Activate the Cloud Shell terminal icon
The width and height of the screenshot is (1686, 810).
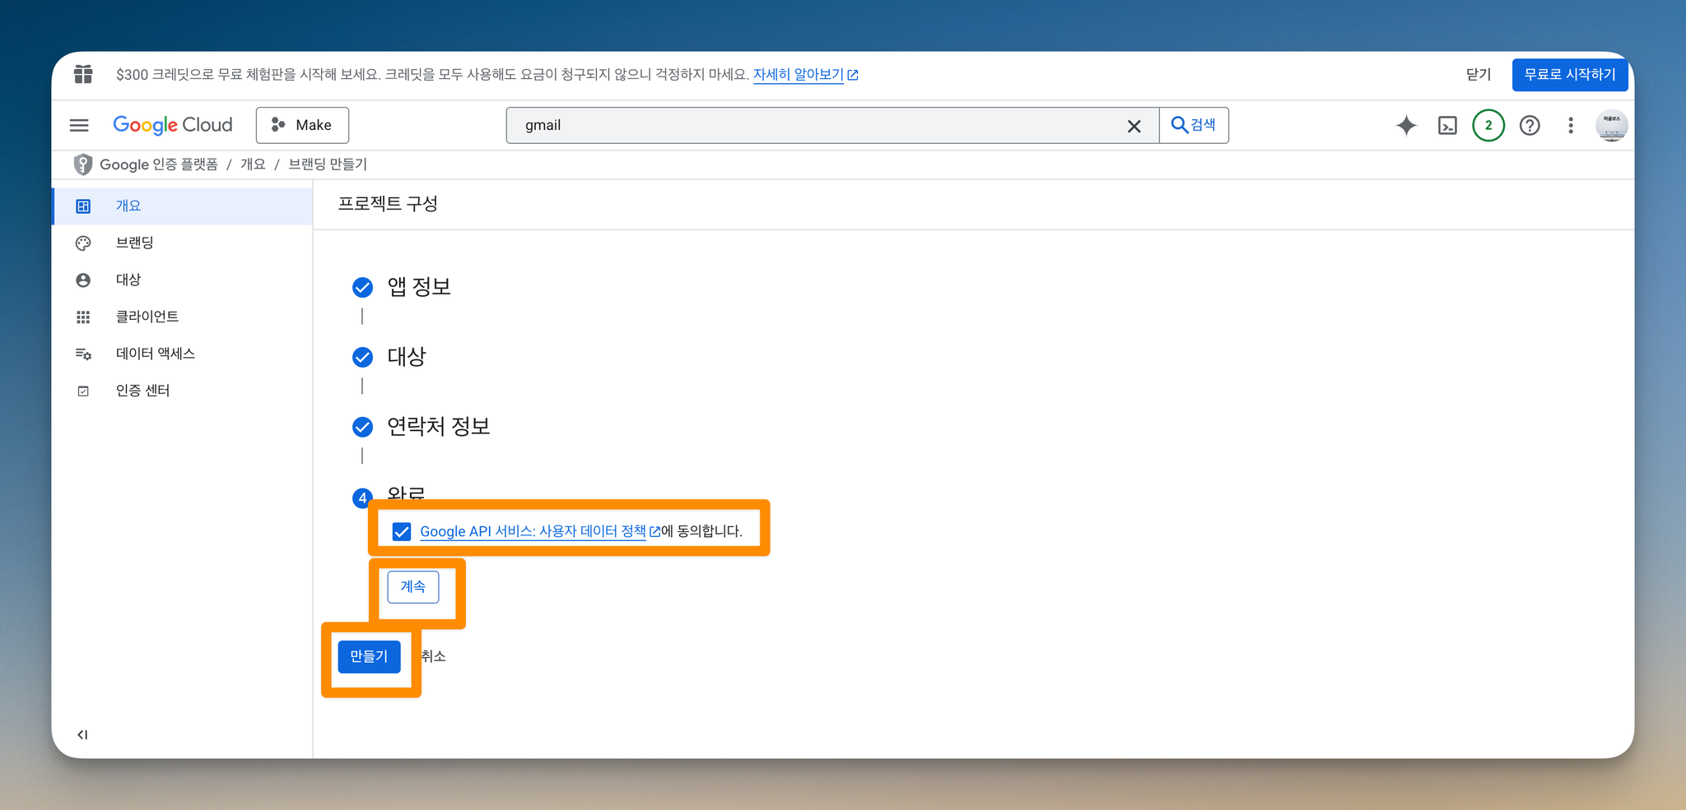(x=1447, y=125)
